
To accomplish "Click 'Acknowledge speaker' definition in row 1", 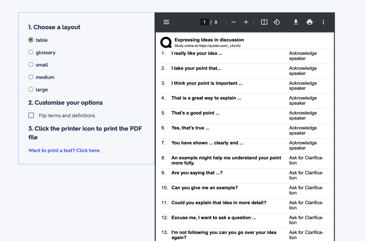I will [303, 56].
